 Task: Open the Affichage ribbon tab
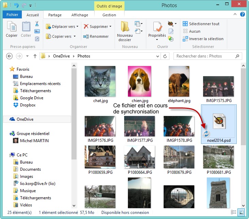79,15
